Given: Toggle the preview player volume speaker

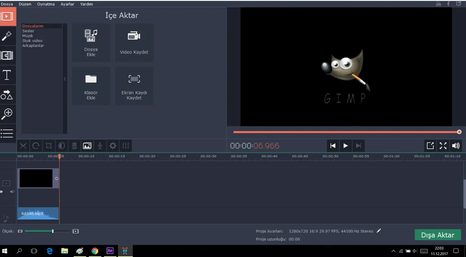Looking at the screenshot, I should (x=456, y=146).
